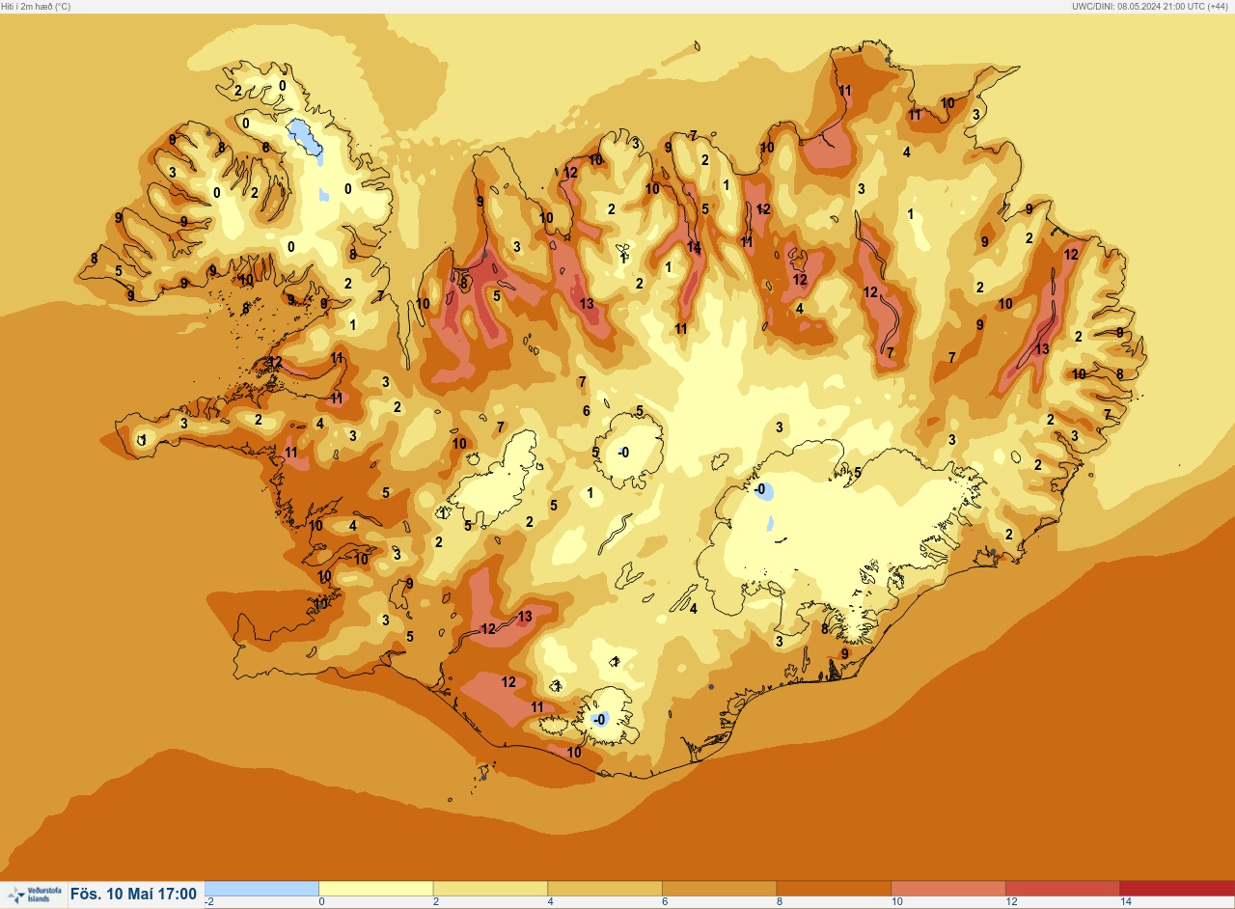Image resolution: width=1235 pixels, height=909 pixels.
Task: Select the salmon legend swatch for 10 to 12
Action: [947, 888]
